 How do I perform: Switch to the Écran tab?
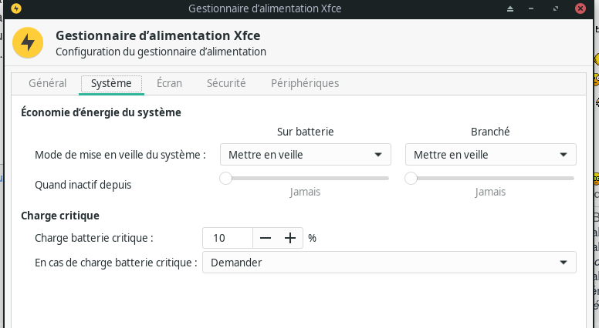click(x=169, y=83)
